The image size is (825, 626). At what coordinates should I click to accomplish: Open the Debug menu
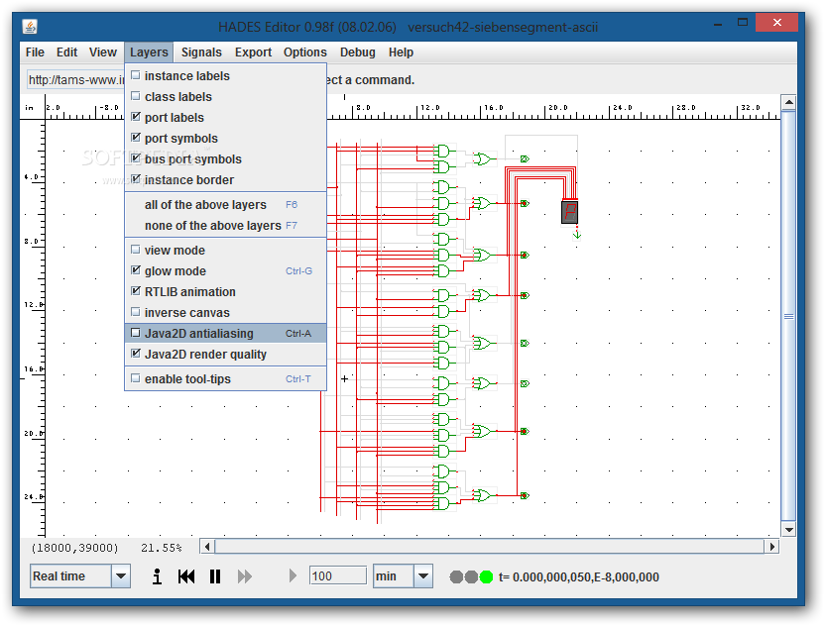358,52
